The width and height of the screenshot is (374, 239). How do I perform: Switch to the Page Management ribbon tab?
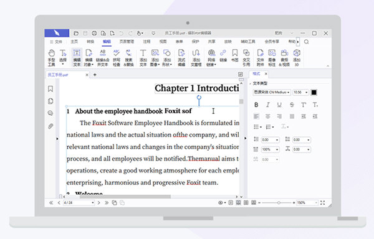tap(127, 42)
